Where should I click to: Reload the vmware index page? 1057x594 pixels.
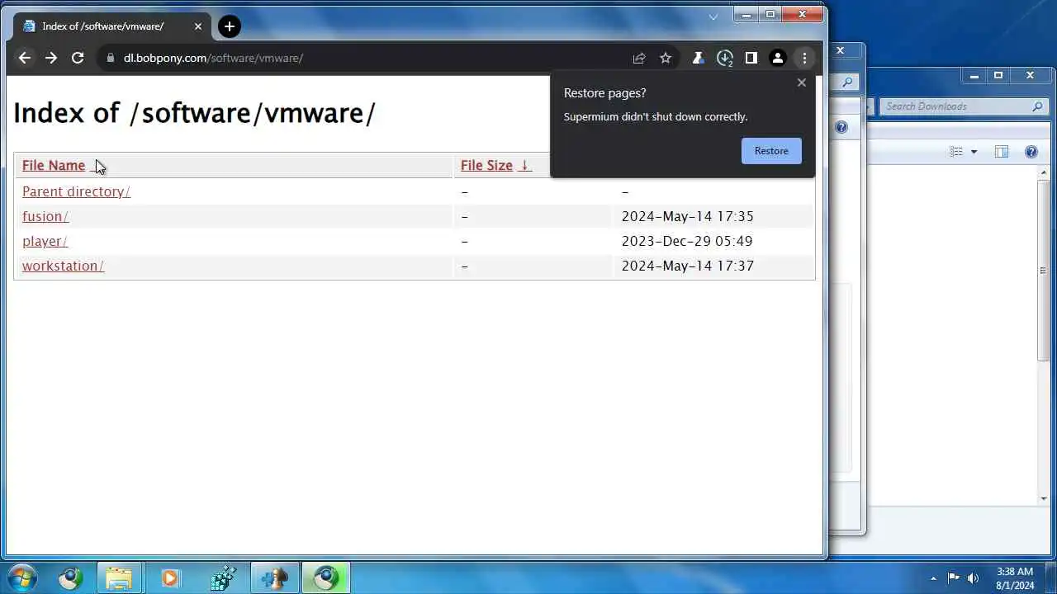click(78, 58)
